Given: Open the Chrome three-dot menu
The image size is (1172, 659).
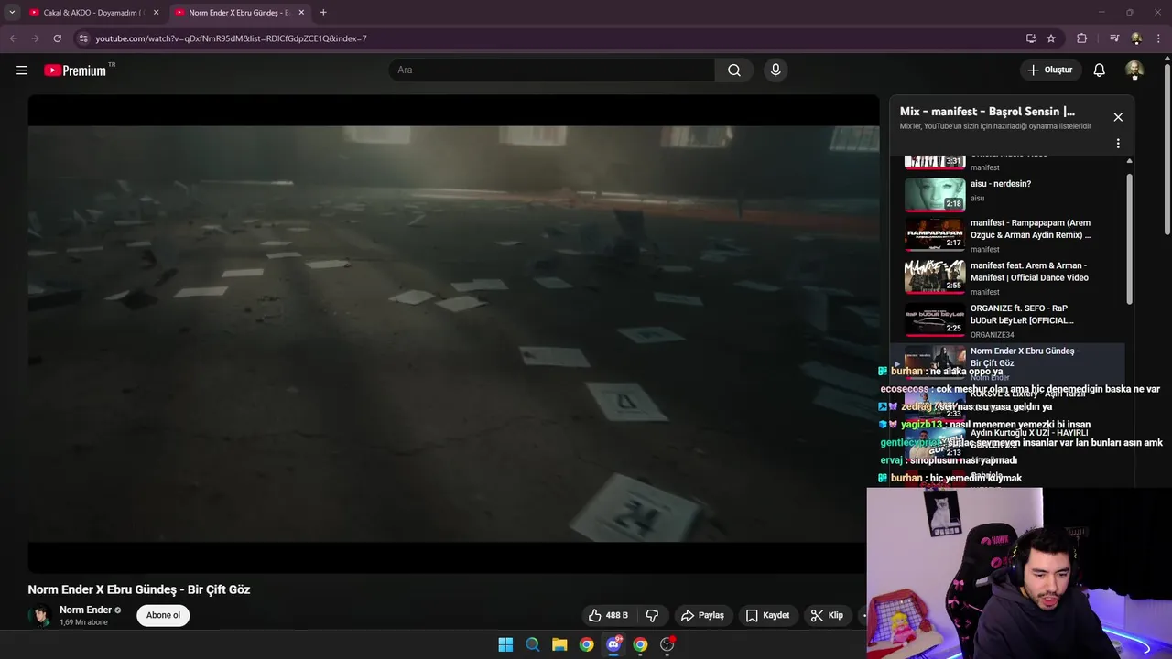Looking at the screenshot, I should click(x=1158, y=38).
